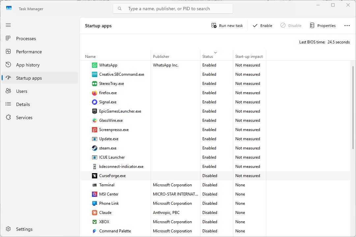Click Enabled status in firefox.exe row

pos(209,93)
